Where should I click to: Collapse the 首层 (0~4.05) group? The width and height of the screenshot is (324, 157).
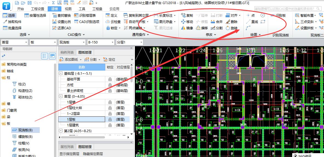61,96
